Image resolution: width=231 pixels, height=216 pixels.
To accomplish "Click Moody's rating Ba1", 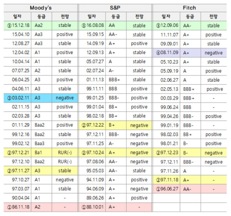I will [38, 152].
